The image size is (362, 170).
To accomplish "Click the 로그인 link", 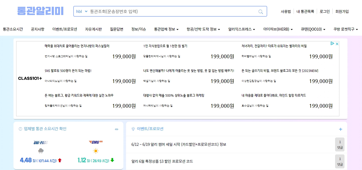I will (x=324, y=11).
